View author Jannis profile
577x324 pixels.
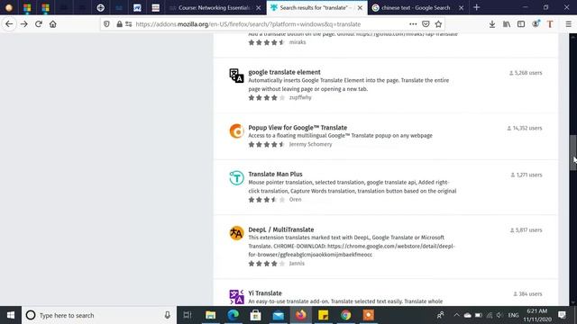[297, 264]
